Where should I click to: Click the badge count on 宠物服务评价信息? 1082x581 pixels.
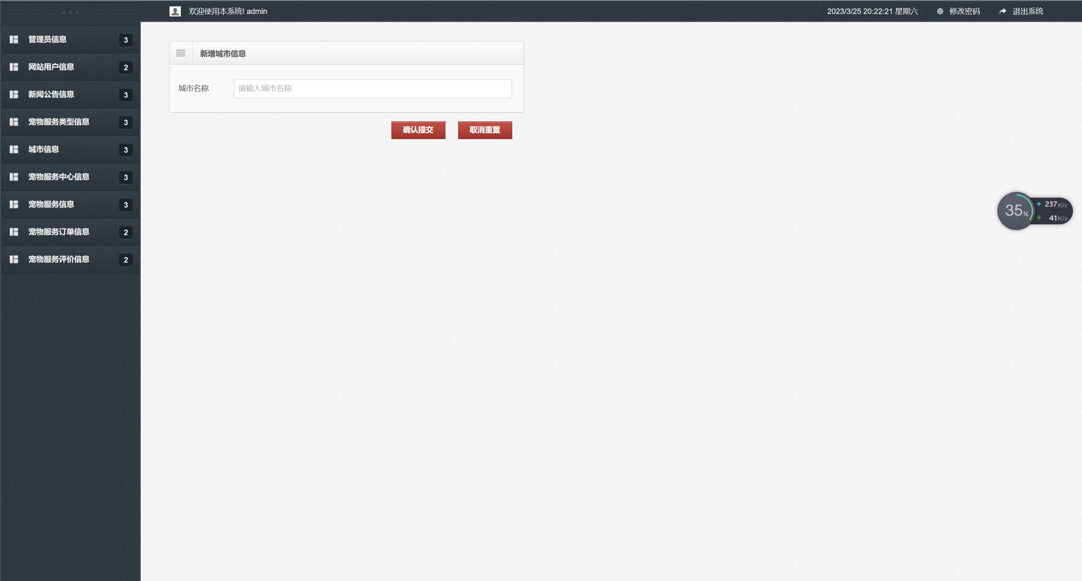[126, 260]
